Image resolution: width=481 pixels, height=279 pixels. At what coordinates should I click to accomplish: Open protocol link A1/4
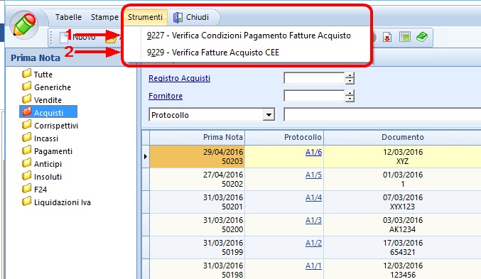313,198
